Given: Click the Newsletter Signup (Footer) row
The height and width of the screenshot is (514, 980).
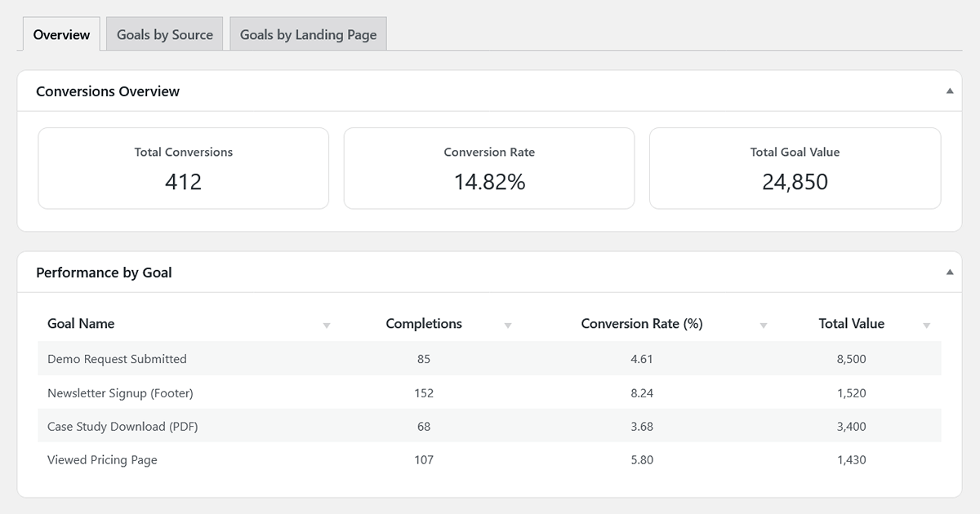Looking at the screenshot, I should point(490,392).
